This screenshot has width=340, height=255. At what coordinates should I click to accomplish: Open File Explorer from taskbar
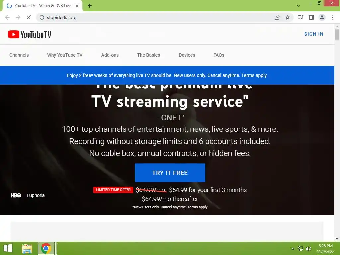(27, 248)
